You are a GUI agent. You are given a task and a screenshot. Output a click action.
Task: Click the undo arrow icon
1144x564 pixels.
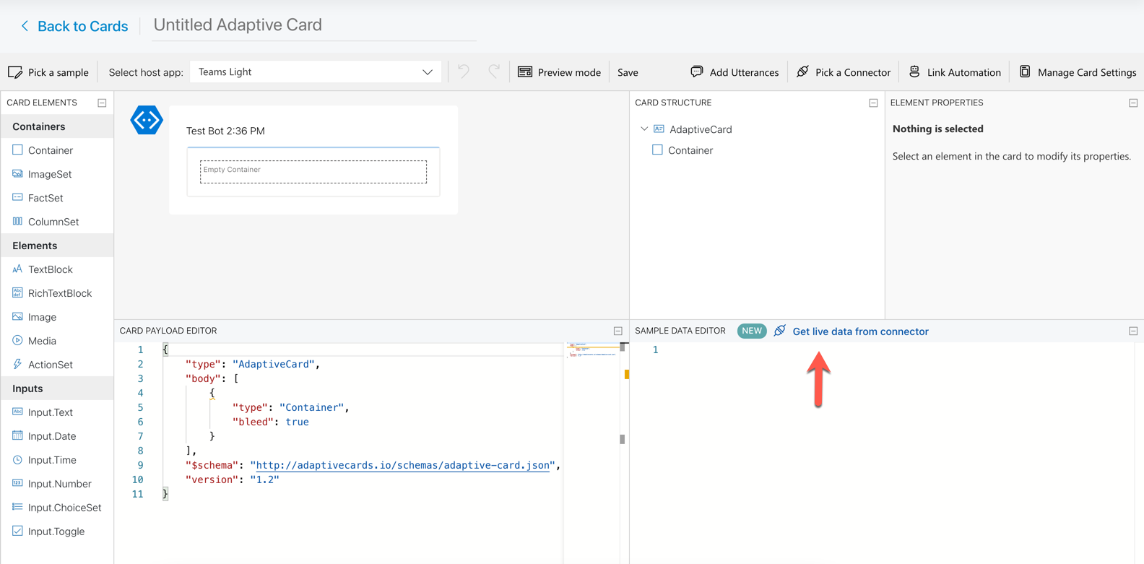tap(464, 71)
